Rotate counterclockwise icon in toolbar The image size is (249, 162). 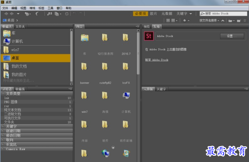tap(74, 14)
